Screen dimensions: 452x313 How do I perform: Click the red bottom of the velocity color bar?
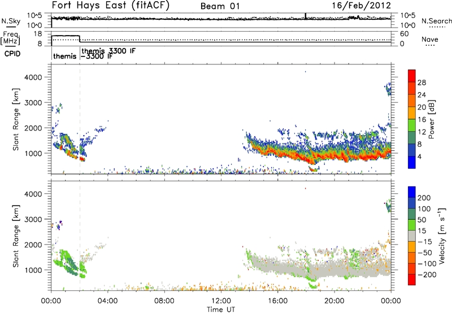pos(412,280)
